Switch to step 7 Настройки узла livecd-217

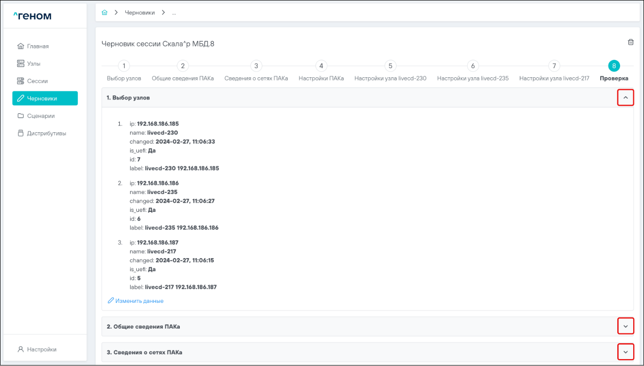coord(554,66)
